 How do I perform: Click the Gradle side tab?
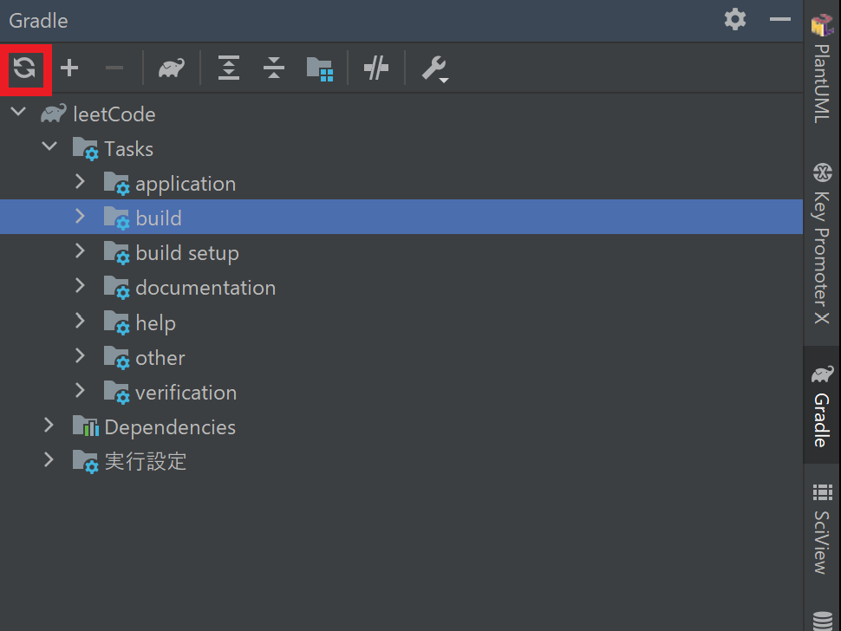[822, 406]
